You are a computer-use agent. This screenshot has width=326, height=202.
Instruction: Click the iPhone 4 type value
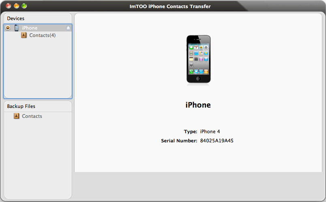pyautogui.click(x=210, y=132)
